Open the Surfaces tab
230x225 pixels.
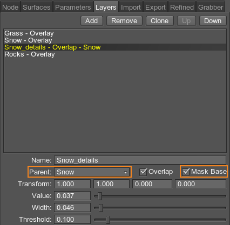click(37, 7)
